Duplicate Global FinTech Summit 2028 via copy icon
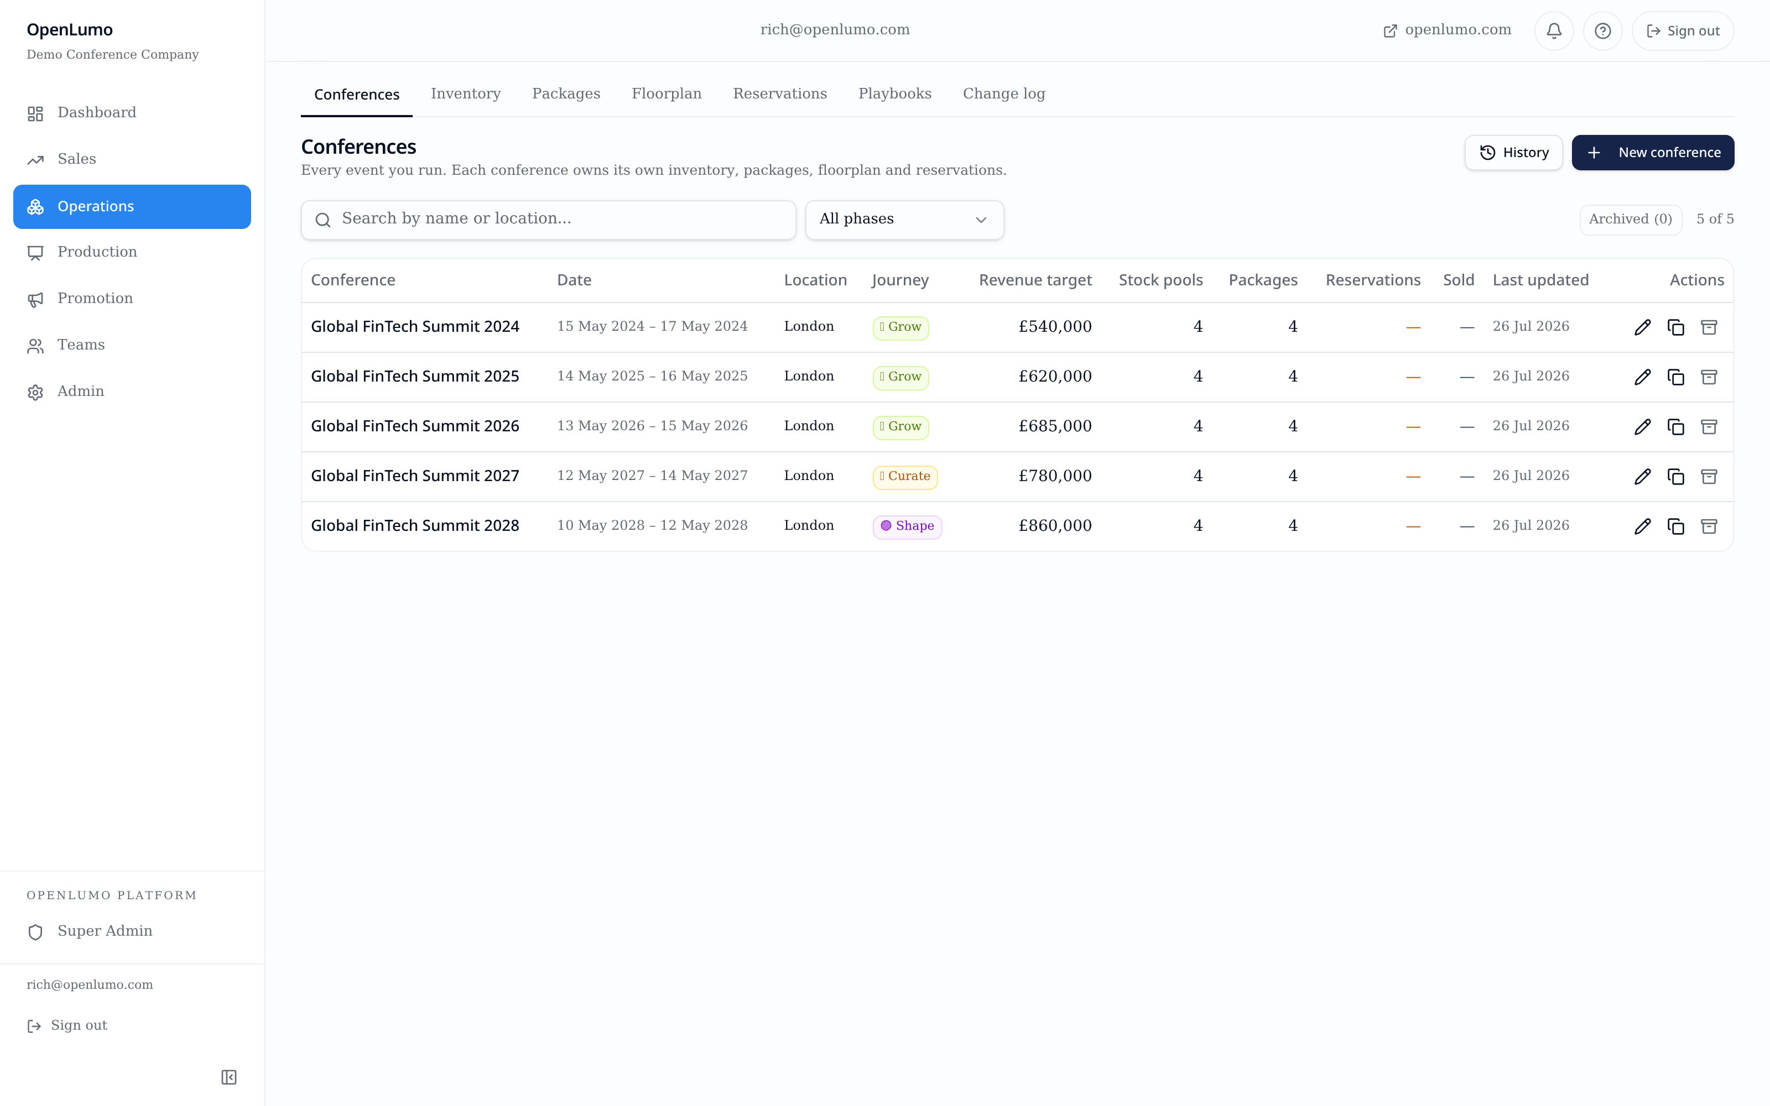Screen dimensions: 1770x1106 [1675, 526]
